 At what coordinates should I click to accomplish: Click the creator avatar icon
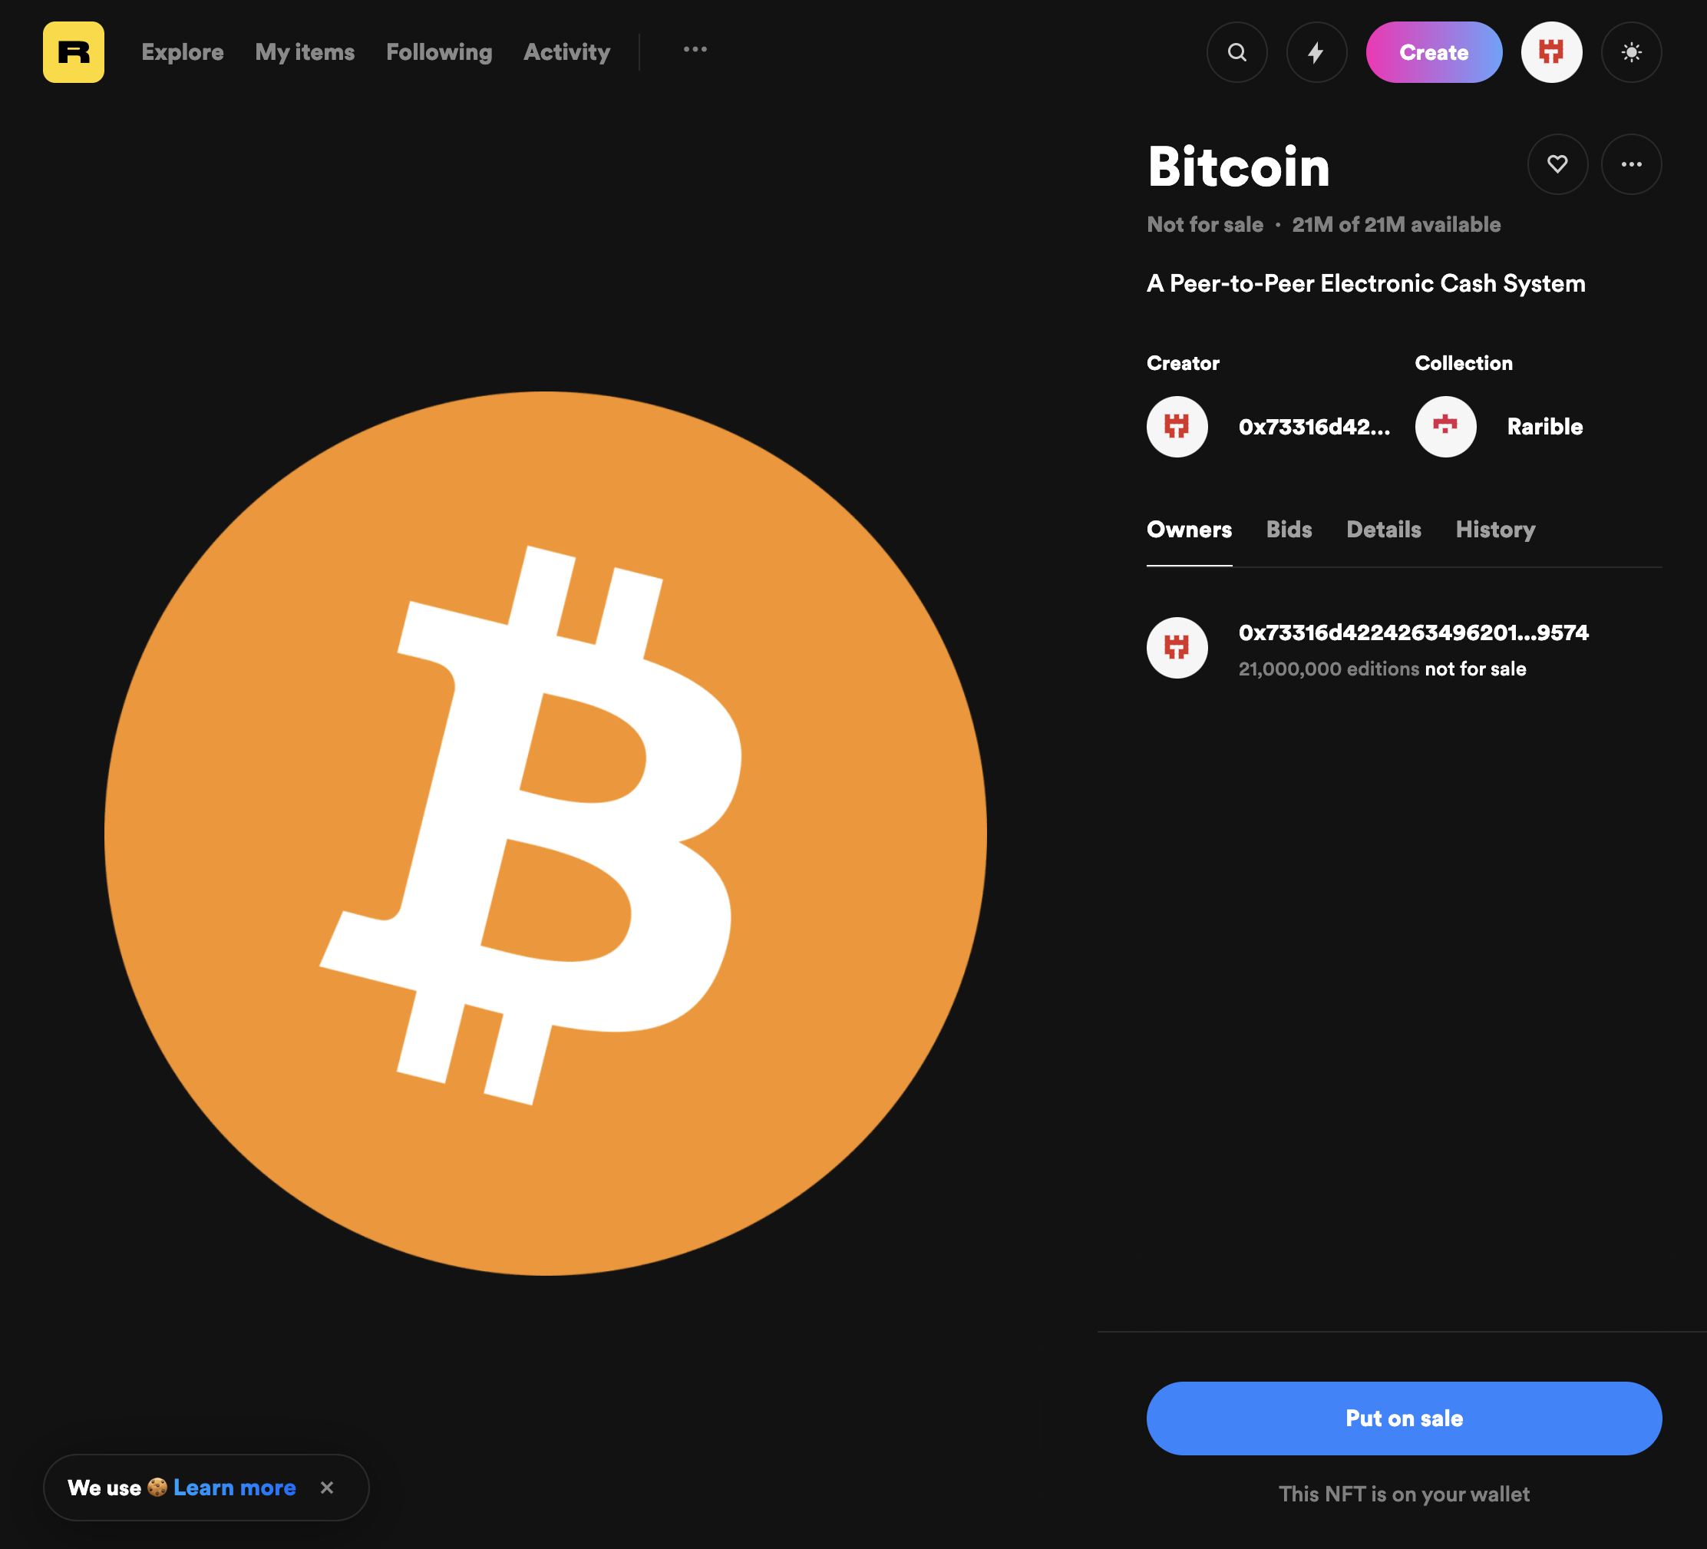point(1177,427)
